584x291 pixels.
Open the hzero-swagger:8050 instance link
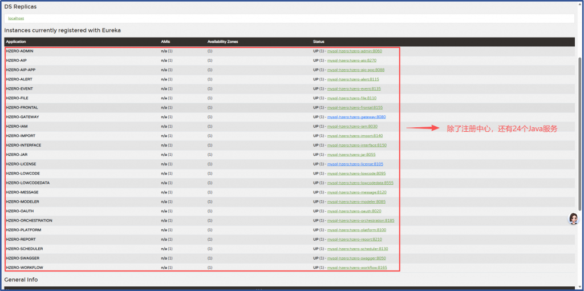coord(356,258)
